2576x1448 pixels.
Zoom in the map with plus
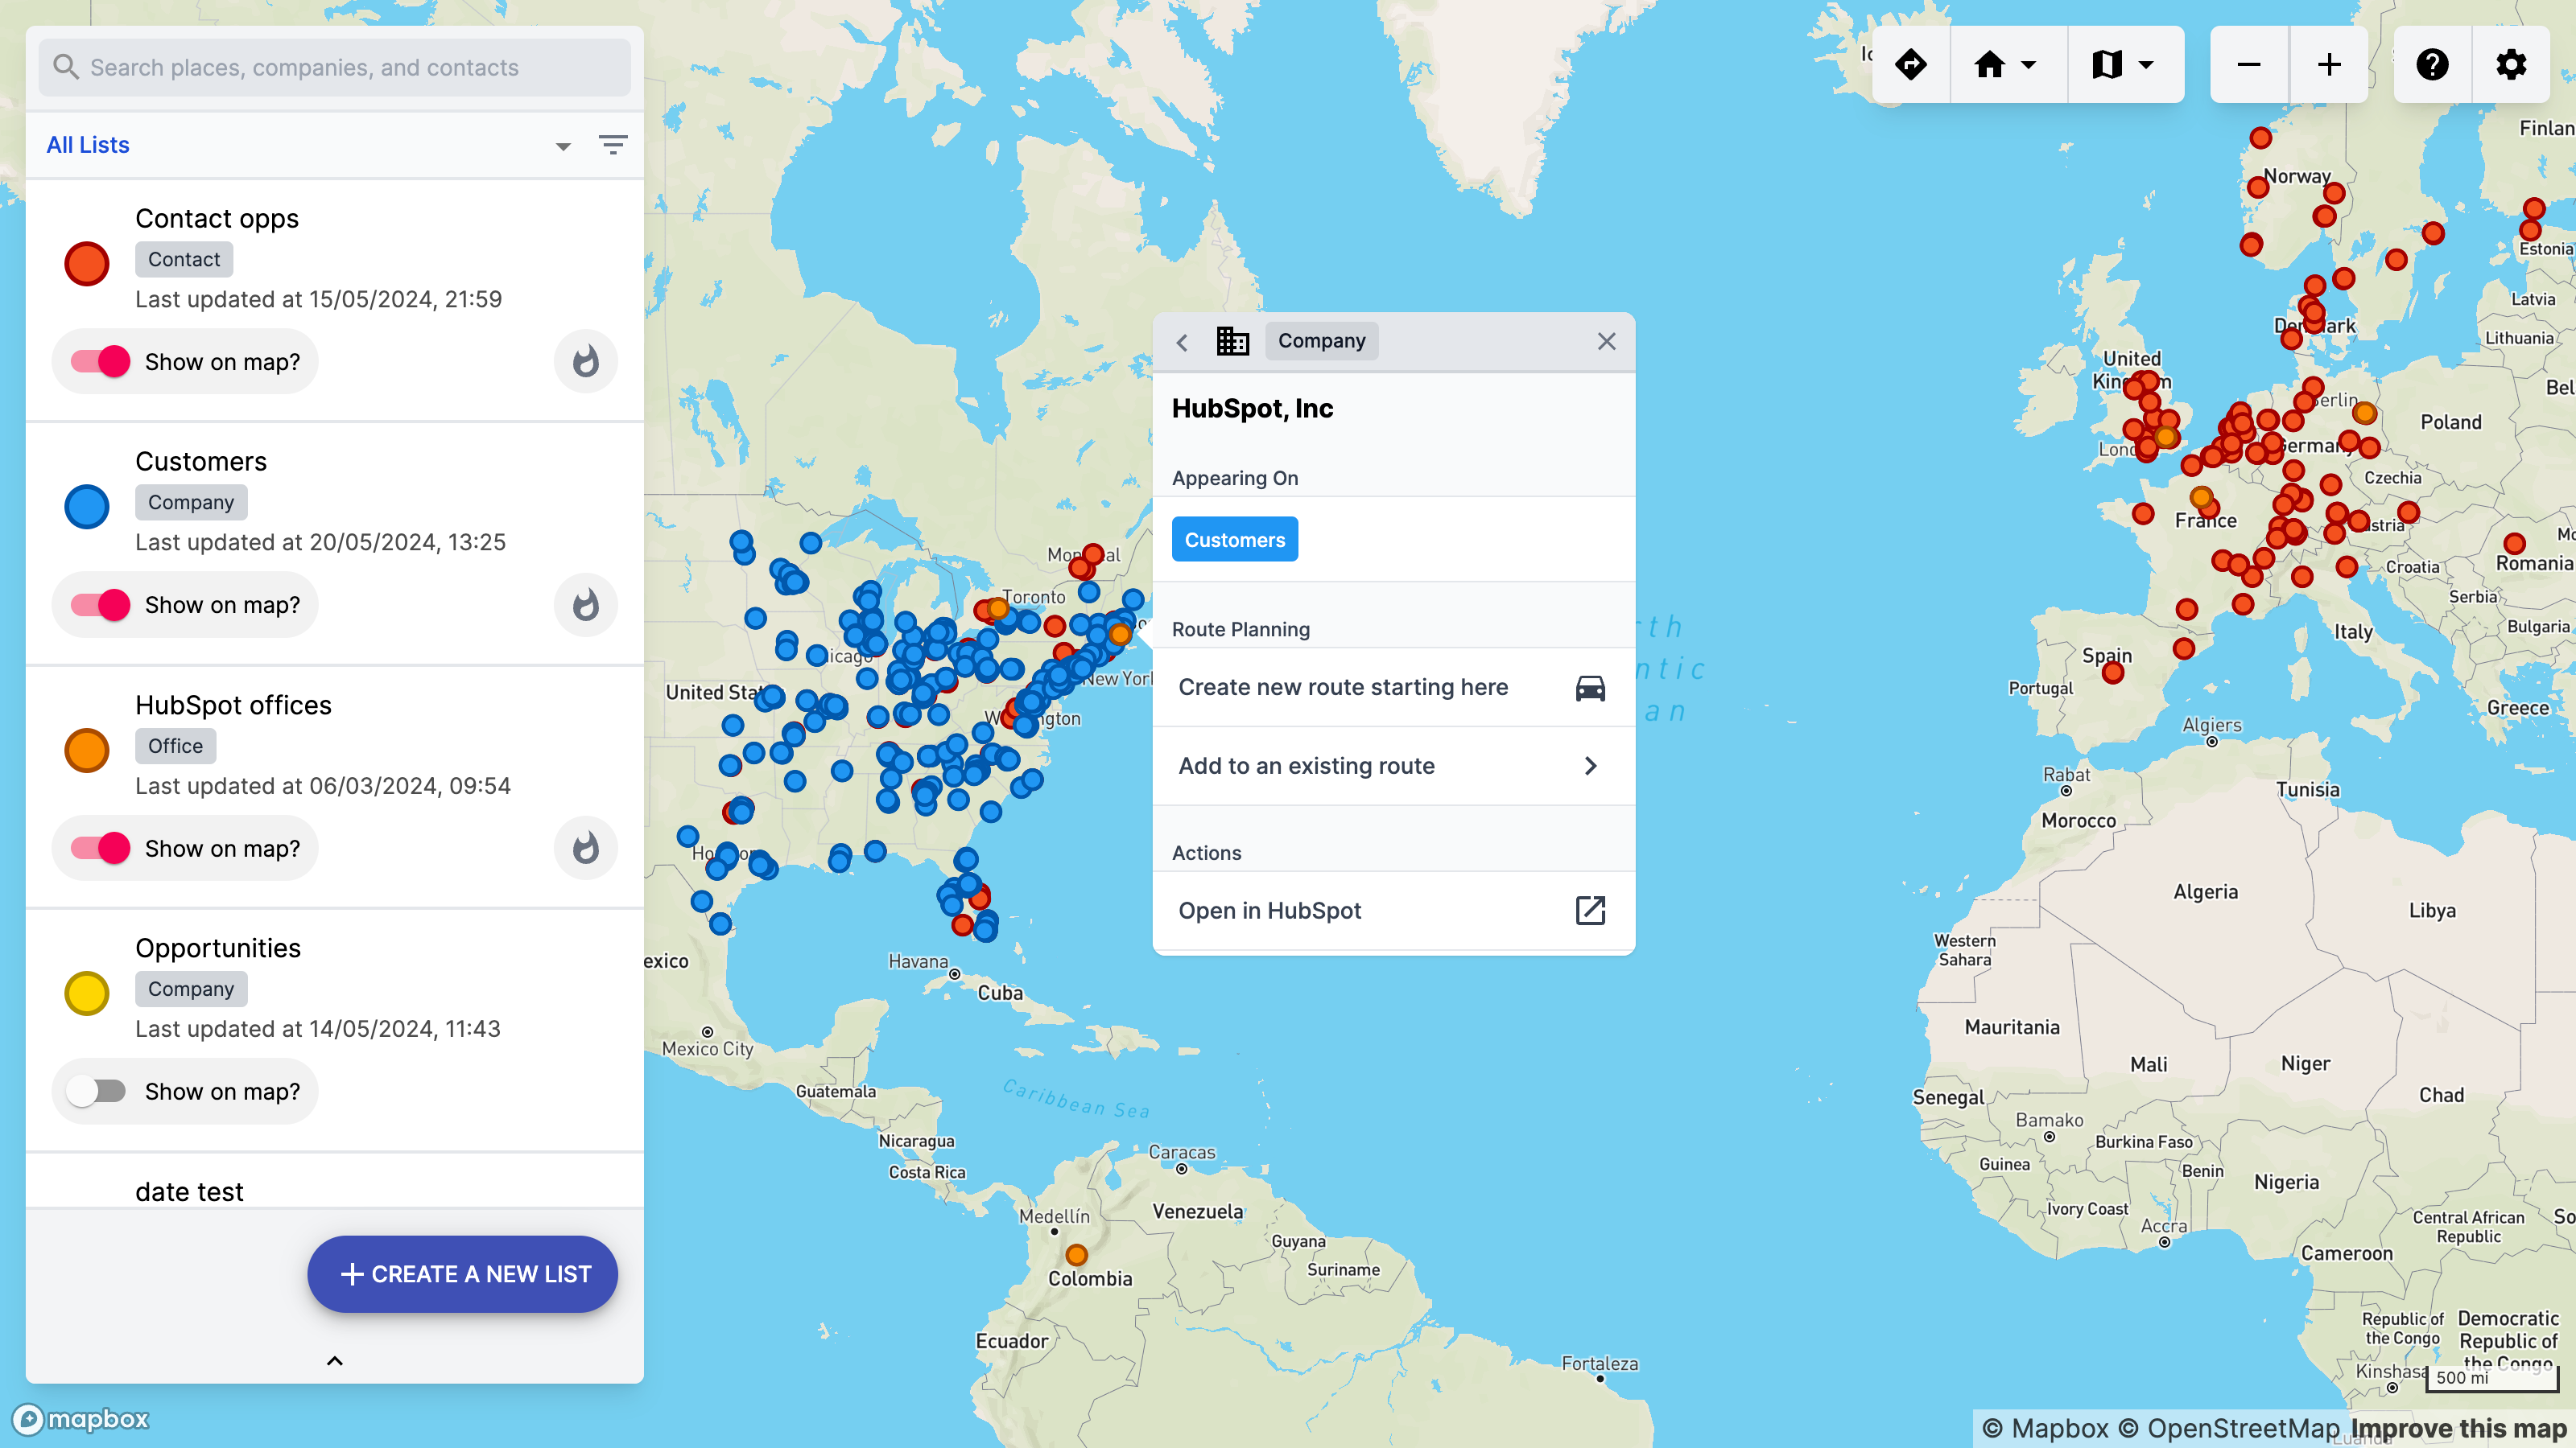click(2329, 65)
